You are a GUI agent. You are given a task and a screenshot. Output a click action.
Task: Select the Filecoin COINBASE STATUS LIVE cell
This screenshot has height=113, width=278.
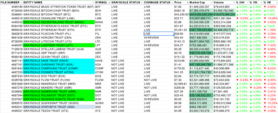click(x=159, y=34)
